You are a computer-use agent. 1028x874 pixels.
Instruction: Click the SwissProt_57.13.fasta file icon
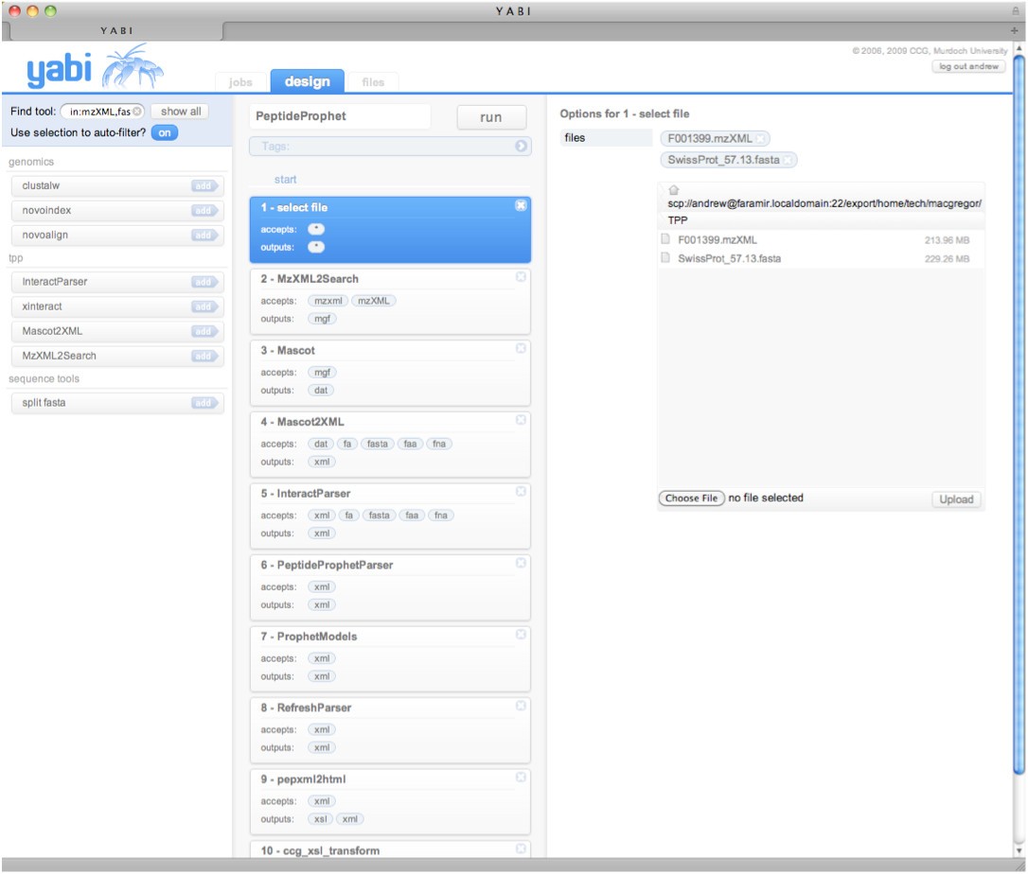[665, 257]
